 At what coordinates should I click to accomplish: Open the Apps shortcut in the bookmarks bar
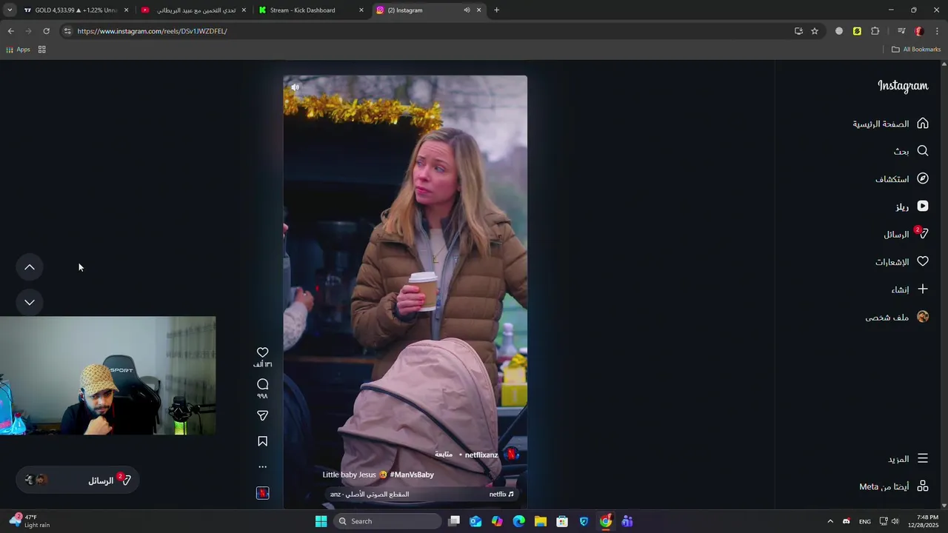click(x=18, y=50)
